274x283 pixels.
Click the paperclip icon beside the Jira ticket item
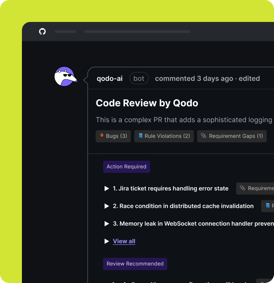(243, 188)
